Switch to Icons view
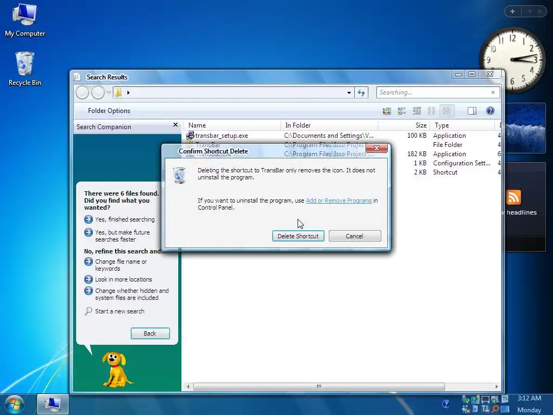This screenshot has height=415, width=553. click(417, 111)
